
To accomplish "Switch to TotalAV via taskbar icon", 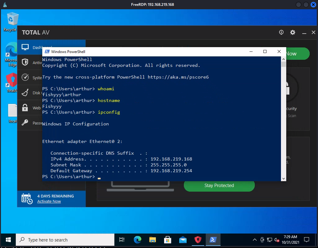I will [x=198, y=240].
